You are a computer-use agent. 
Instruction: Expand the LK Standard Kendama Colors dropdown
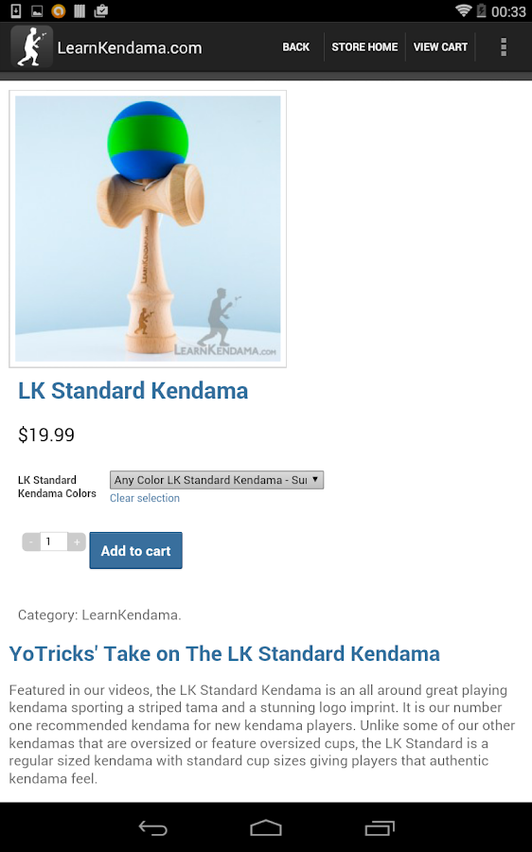(217, 480)
